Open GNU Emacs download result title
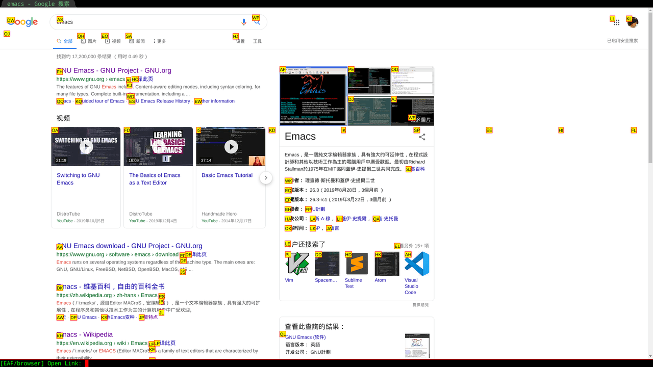 click(x=130, y=246)
